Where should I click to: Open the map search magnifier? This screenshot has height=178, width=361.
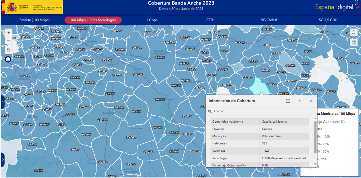point(354,33)
